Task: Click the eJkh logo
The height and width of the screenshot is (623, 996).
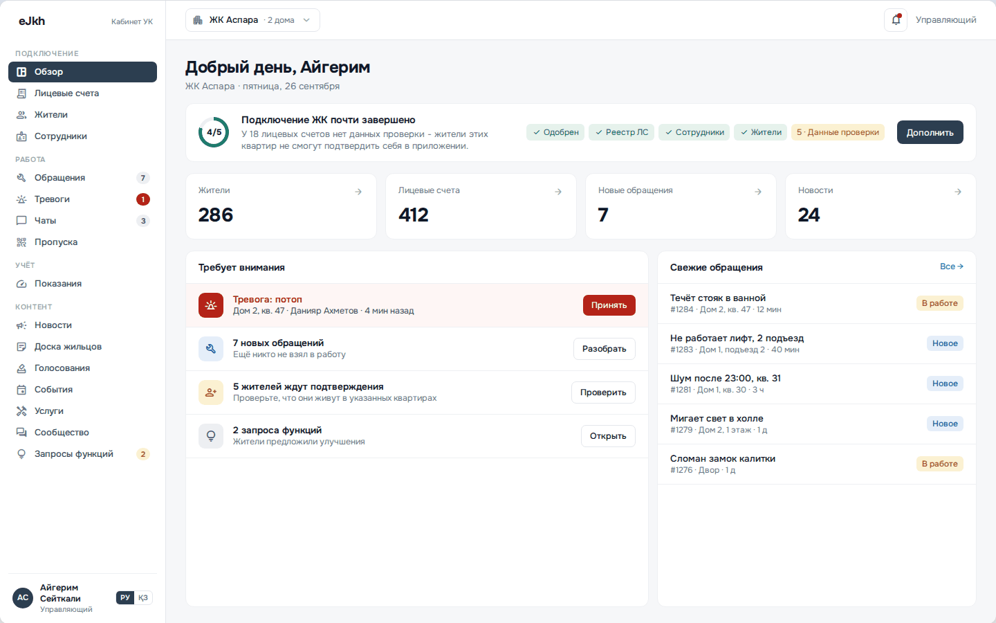Action: coord(32,21)
